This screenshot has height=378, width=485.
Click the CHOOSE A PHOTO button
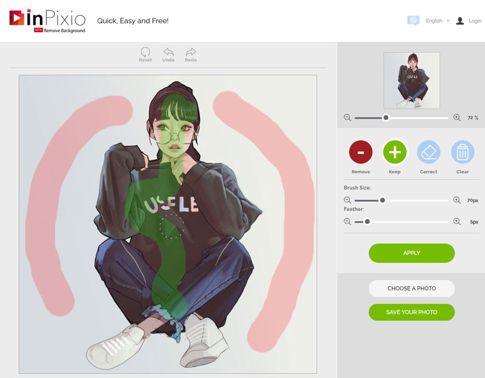pyautogui.click(x=412, y=288)
